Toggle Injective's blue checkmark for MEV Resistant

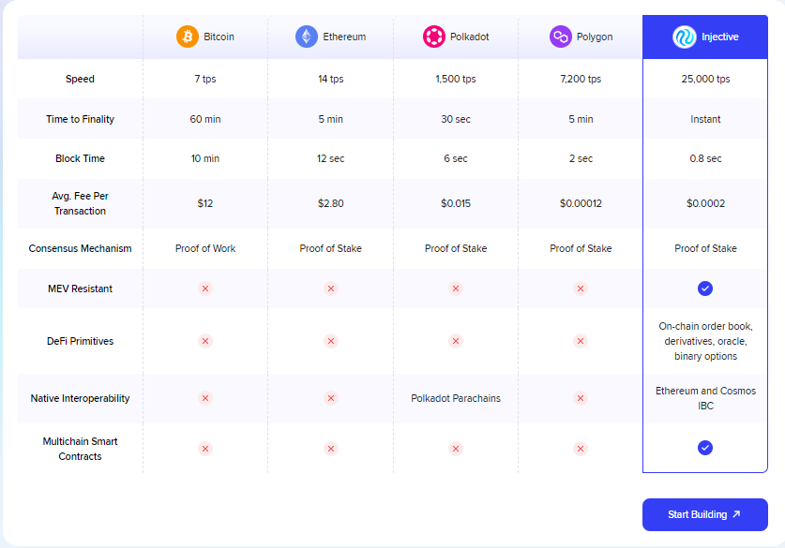point(705,289)
